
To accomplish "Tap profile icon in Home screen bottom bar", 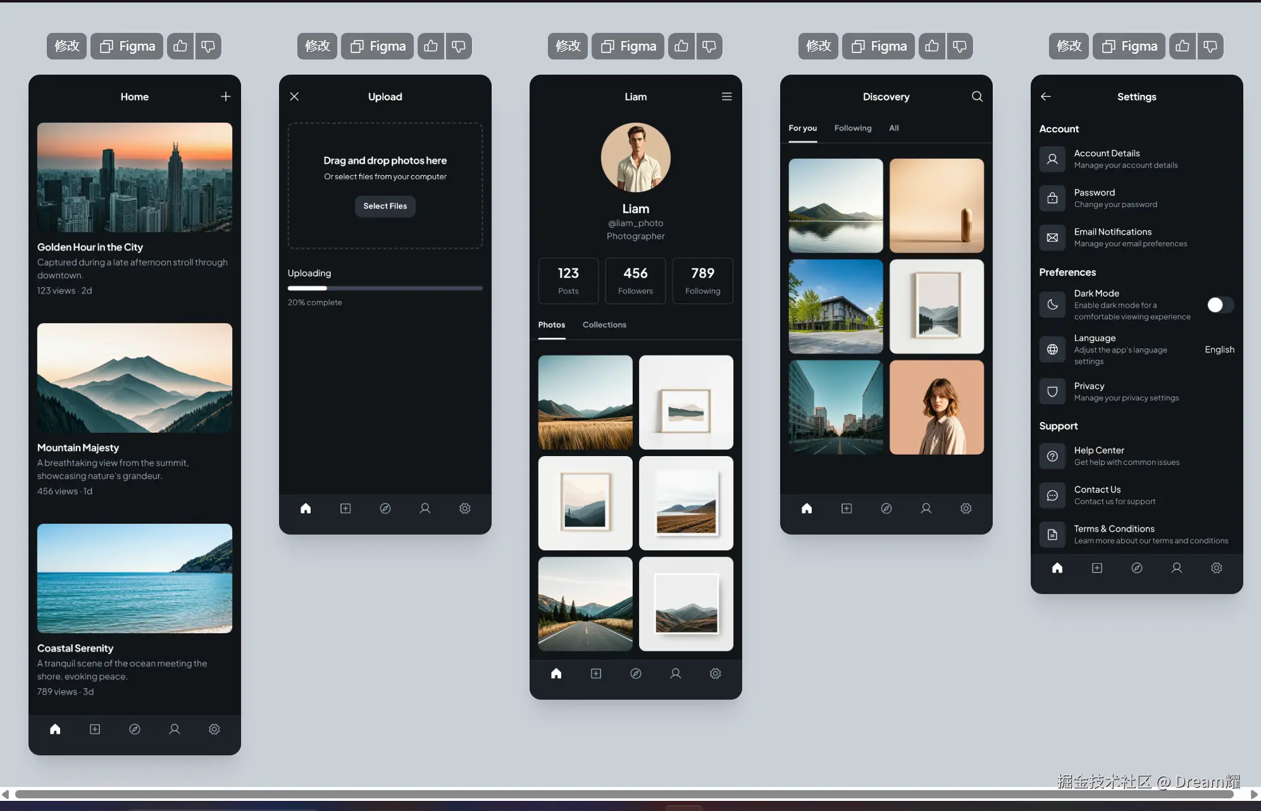I will tap(175, 729).
